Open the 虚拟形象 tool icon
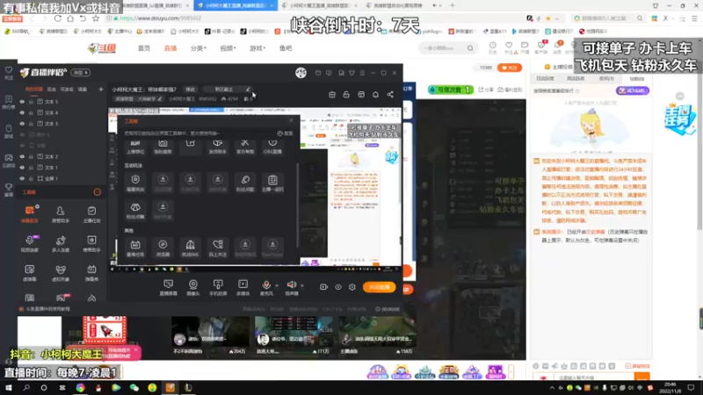The width and height of the screenshot is (703, 395). (x=61, y=272)
